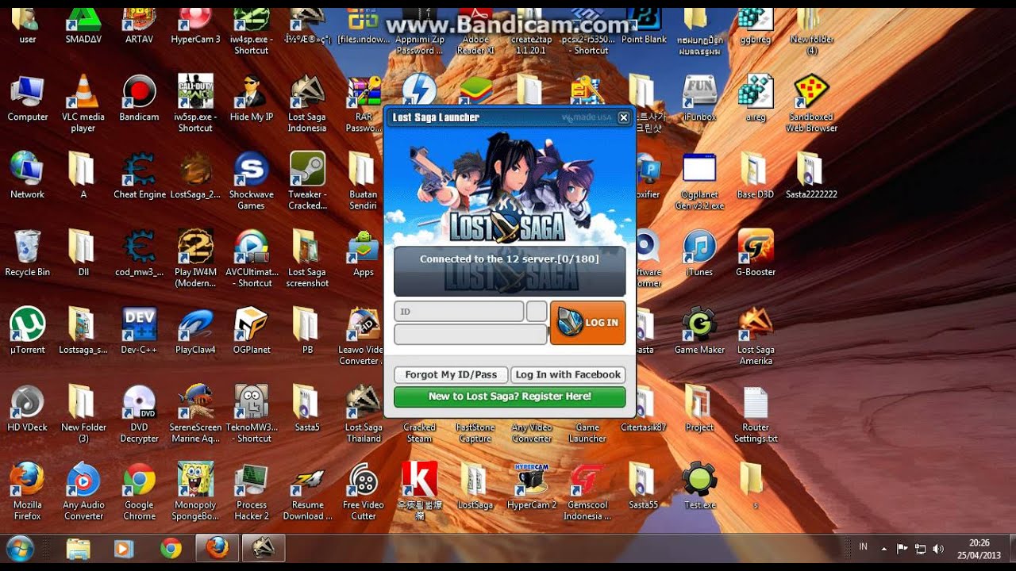Open Windows Explorer from taskbar
The image size is (1016, 571).
point(79,548)
